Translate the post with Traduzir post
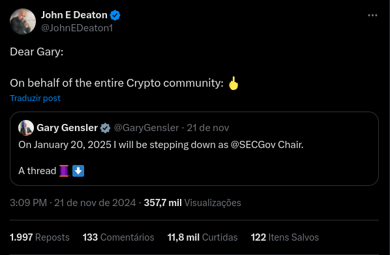 pos(35,98)
